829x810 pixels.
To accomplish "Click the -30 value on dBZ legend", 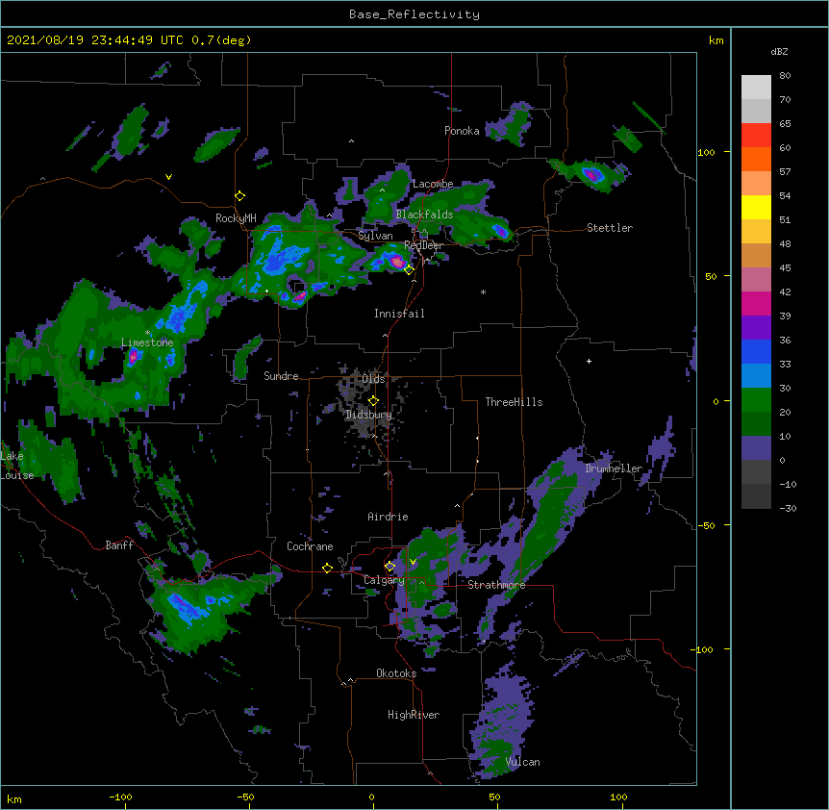I will (x=788, y=508).
